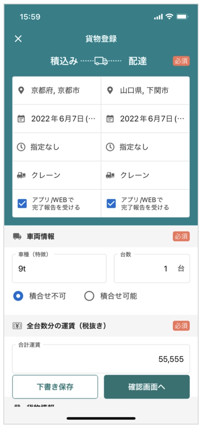Screen dimensions: 204x429
Task: Open the delivery 2022年6月7日 date picker
Action: [x=145, y=119]
